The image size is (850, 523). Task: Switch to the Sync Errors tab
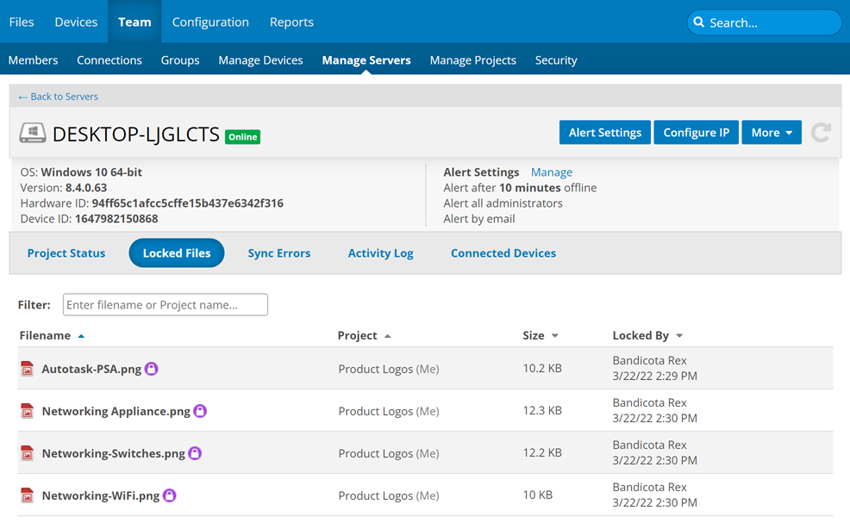pos(278,253)
